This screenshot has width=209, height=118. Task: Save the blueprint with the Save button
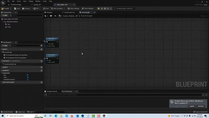pyautogui.click(x=17, y=9)
